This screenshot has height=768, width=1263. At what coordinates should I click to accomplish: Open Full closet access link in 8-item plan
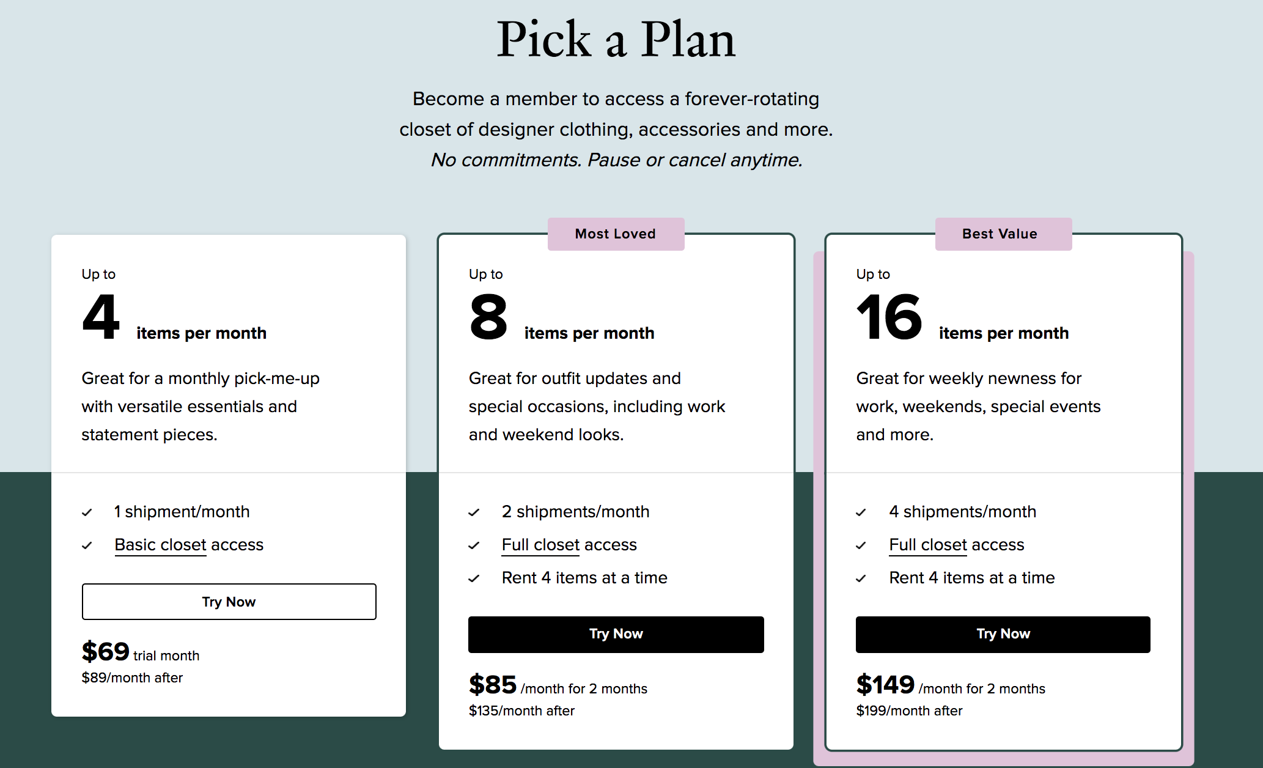(569, 545)
